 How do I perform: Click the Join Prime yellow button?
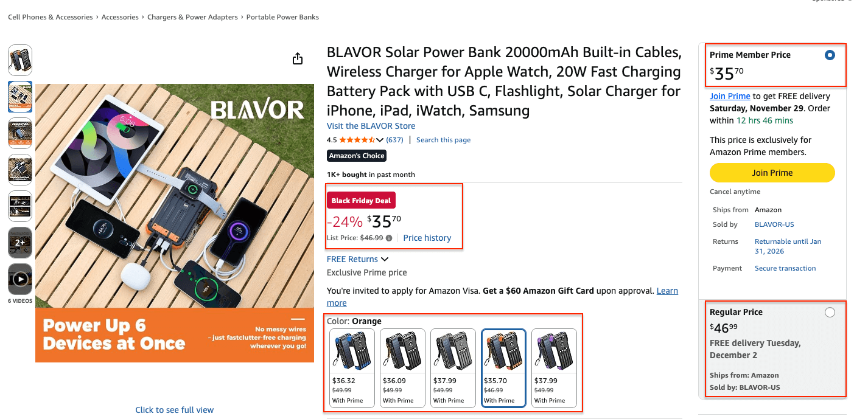(x=772, y=173)
